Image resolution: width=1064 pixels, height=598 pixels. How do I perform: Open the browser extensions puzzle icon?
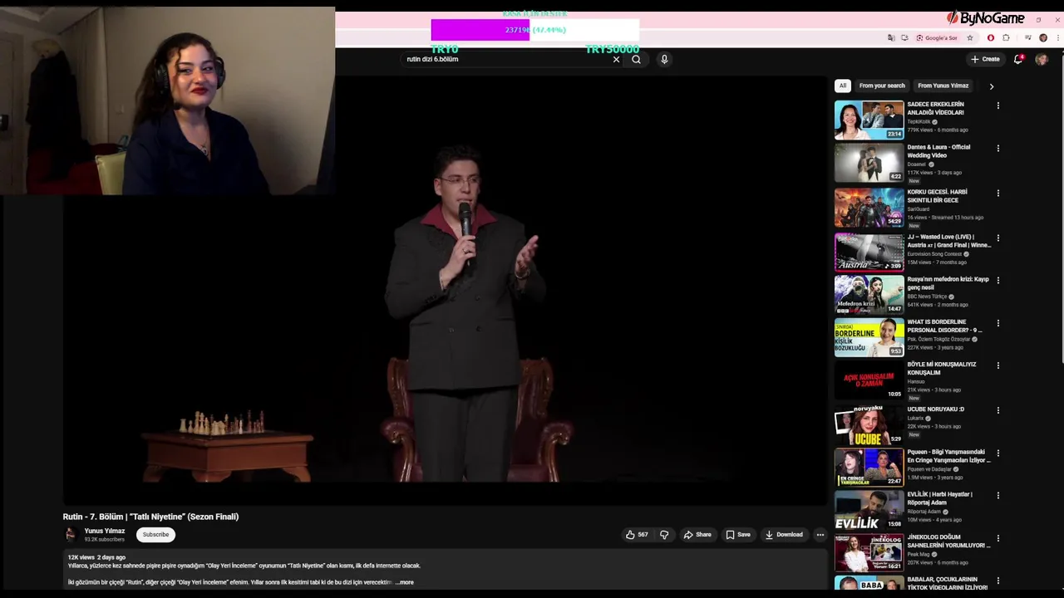click(1006, 37)
